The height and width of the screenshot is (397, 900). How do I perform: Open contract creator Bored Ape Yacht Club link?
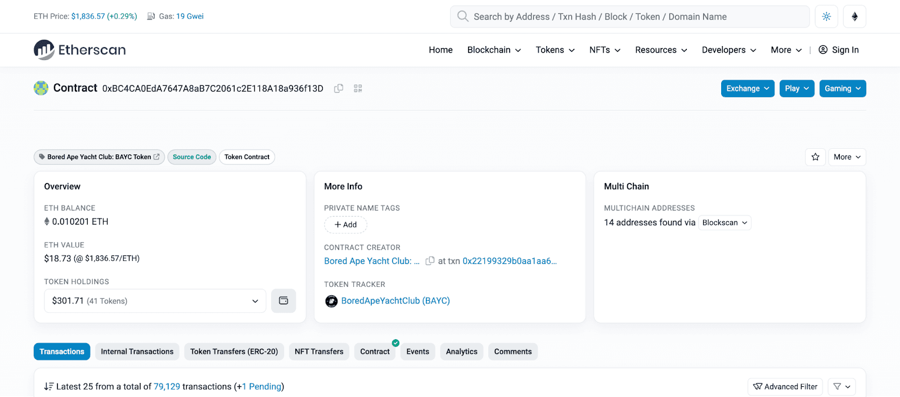point(372,261)
